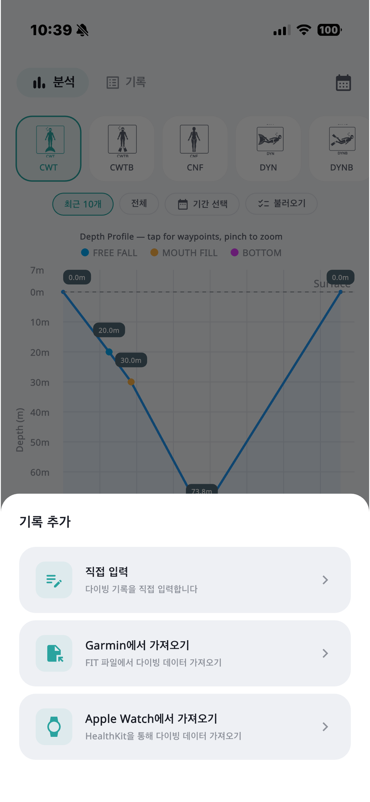This screenshot has width=370, height=802.
Task: Select the DYN discipline icon
Action: [270, 139]
